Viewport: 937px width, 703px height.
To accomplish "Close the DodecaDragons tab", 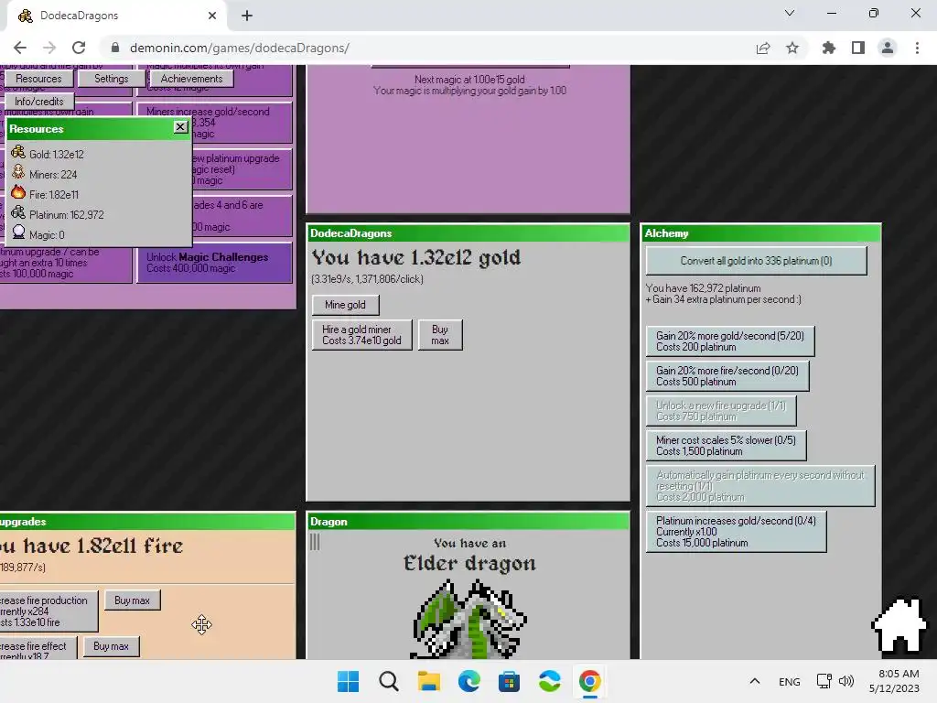I will 212,16.
